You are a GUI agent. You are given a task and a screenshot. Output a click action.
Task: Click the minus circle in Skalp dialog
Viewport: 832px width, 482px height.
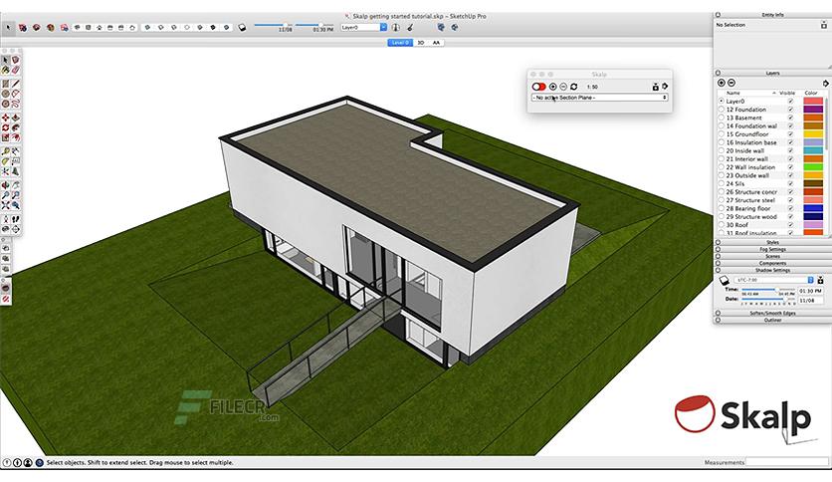(x=563, y=87)
